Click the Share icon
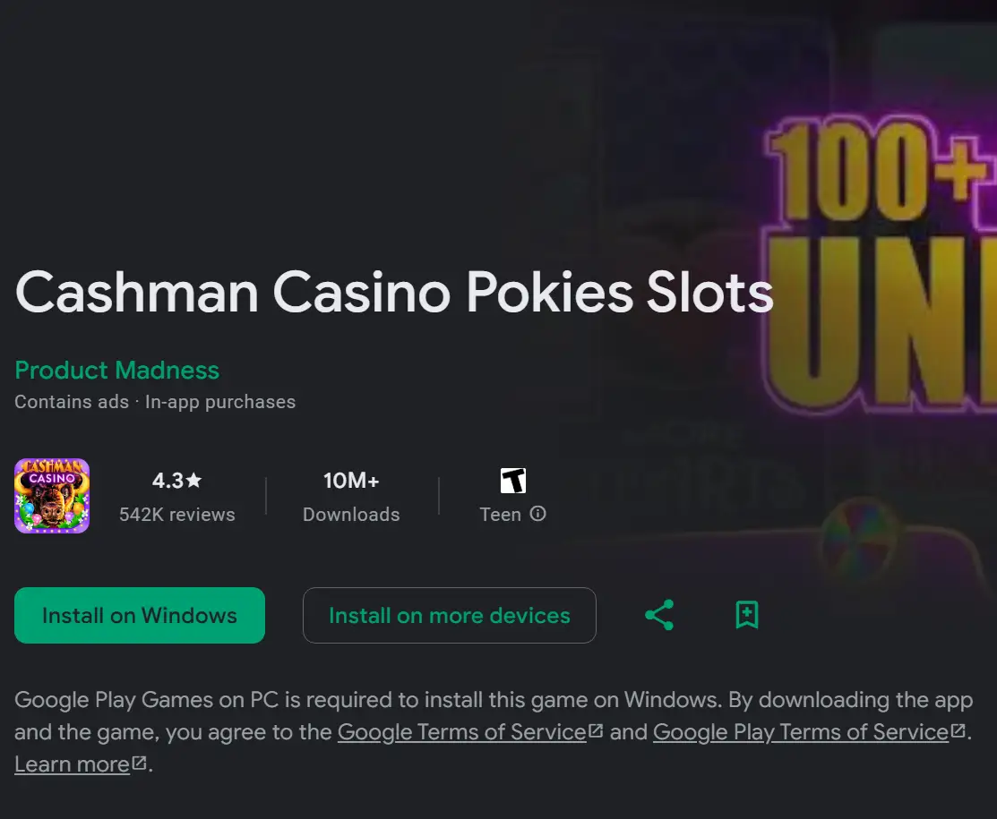 [x=659, y=615]
